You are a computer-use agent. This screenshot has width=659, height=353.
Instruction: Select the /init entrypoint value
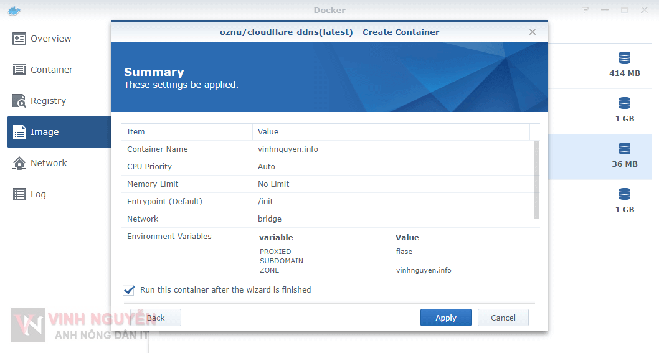point(265,202)
